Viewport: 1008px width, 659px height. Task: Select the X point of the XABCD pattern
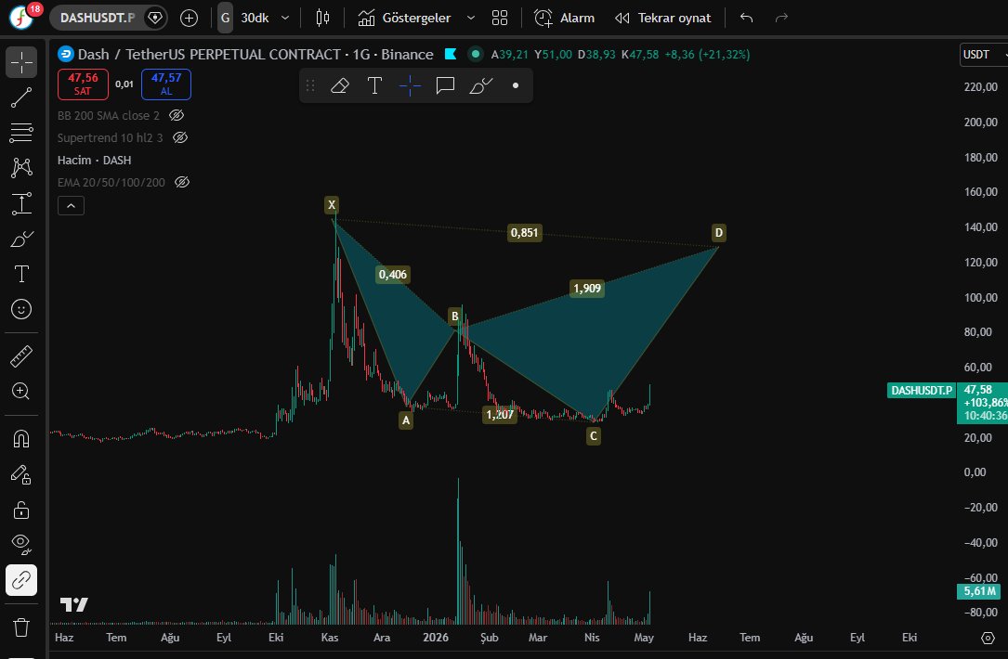tap(332, 205)
